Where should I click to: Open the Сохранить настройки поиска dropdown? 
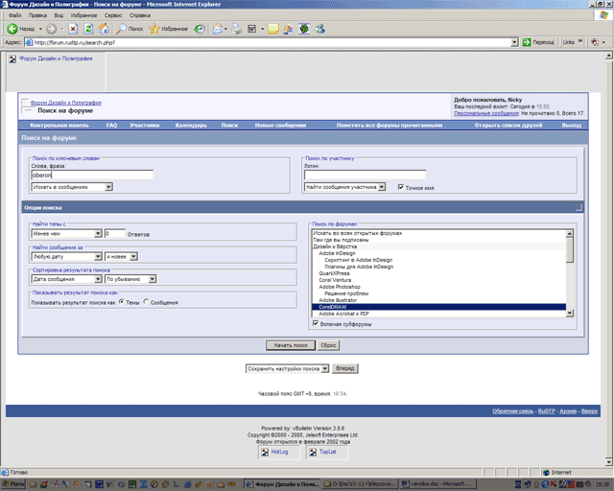[x=287, y=369]
